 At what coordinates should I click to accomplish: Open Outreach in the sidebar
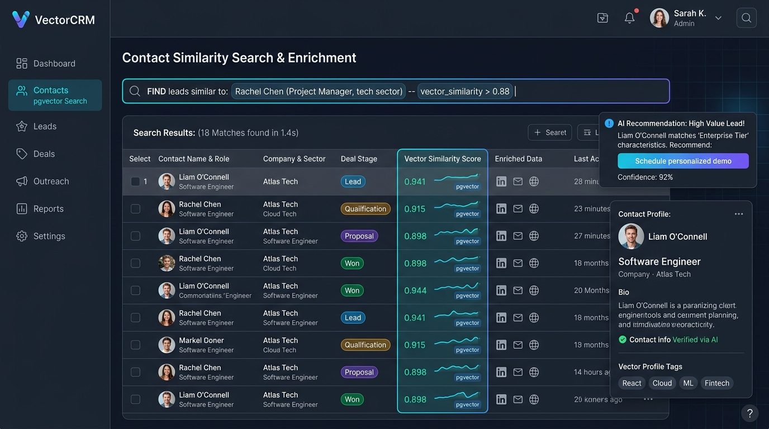pos(55,181)
